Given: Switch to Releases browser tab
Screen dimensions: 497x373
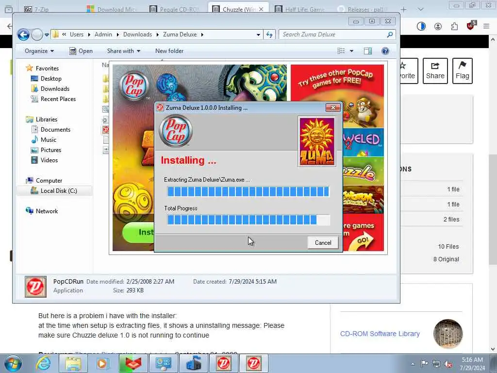Looking at the screenshot, I should [363, 9].
